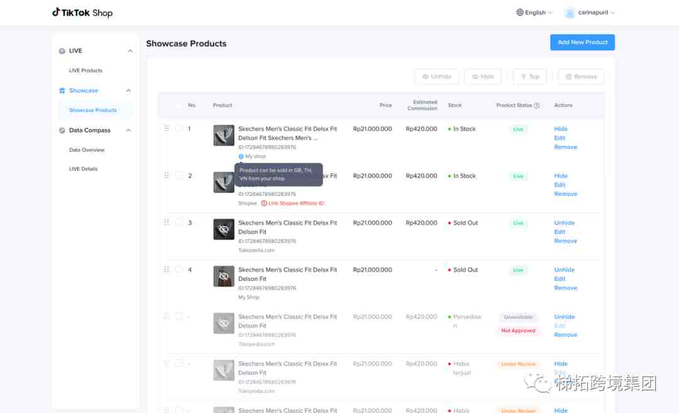Open hidden product 4 thumbnail
The image size is (679, 413).
click(224, 276)
